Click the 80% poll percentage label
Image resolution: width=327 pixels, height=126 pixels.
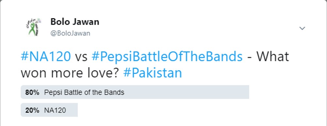coord(32,92)
